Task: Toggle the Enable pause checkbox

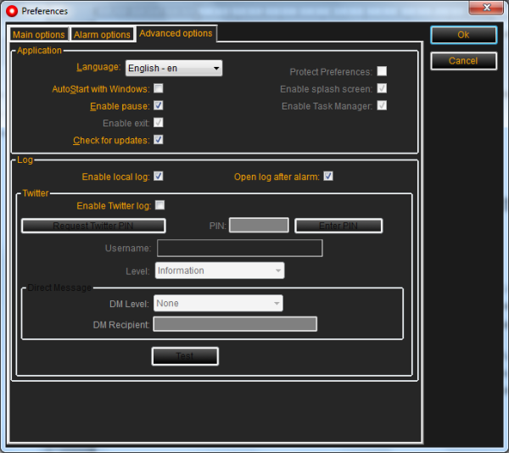Action: [159, 106]
